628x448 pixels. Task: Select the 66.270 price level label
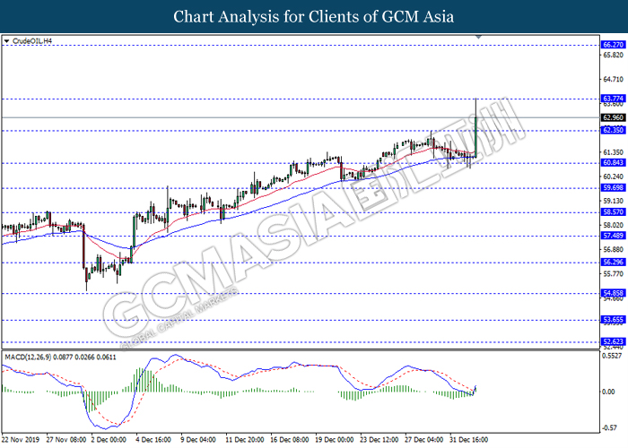pos(613,45)
